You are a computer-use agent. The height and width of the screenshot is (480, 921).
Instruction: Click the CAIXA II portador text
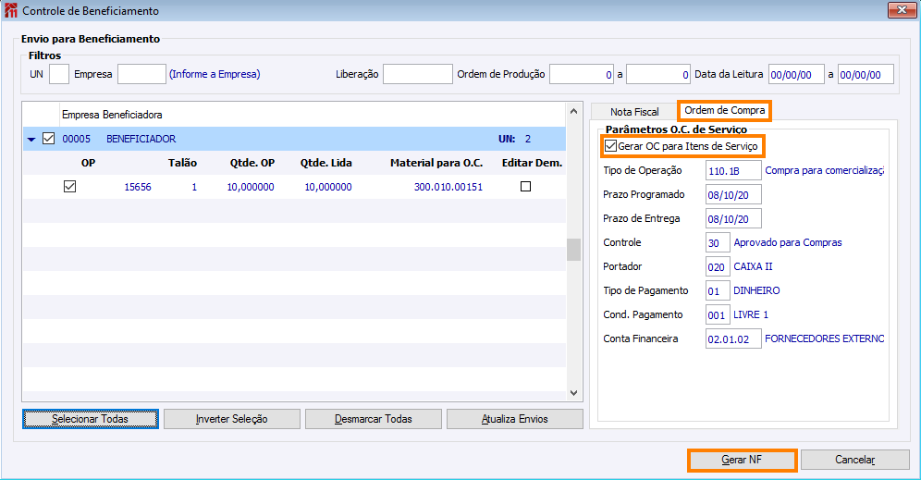[x=753, y=266]
